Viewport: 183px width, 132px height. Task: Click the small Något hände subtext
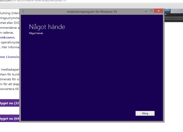coord(36,33)
